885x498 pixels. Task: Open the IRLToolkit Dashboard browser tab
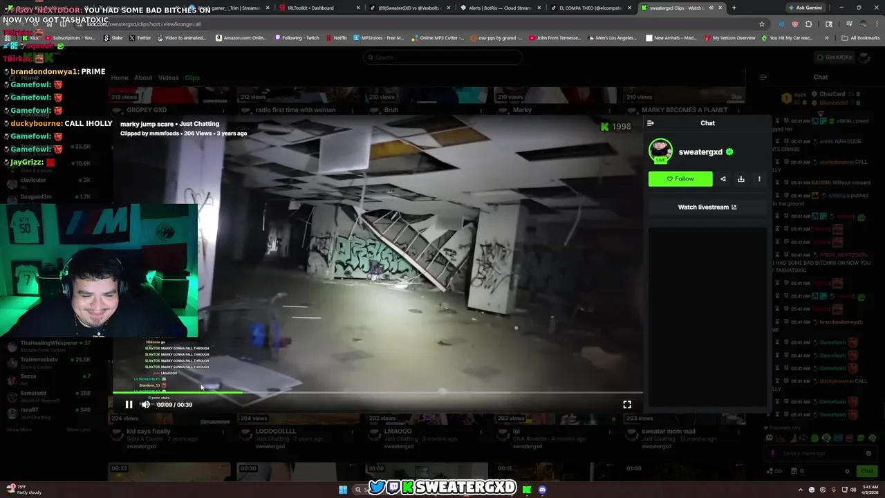[x=320, y=8]
